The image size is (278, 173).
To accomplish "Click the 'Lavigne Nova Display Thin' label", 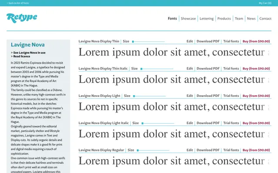I will point(99,42).
